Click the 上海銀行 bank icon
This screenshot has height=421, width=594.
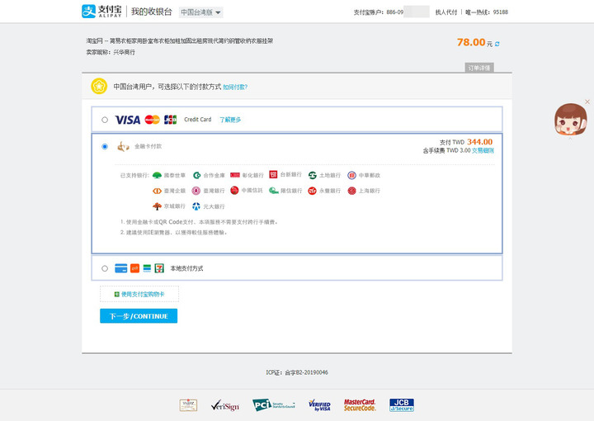[x=351, y=191]
